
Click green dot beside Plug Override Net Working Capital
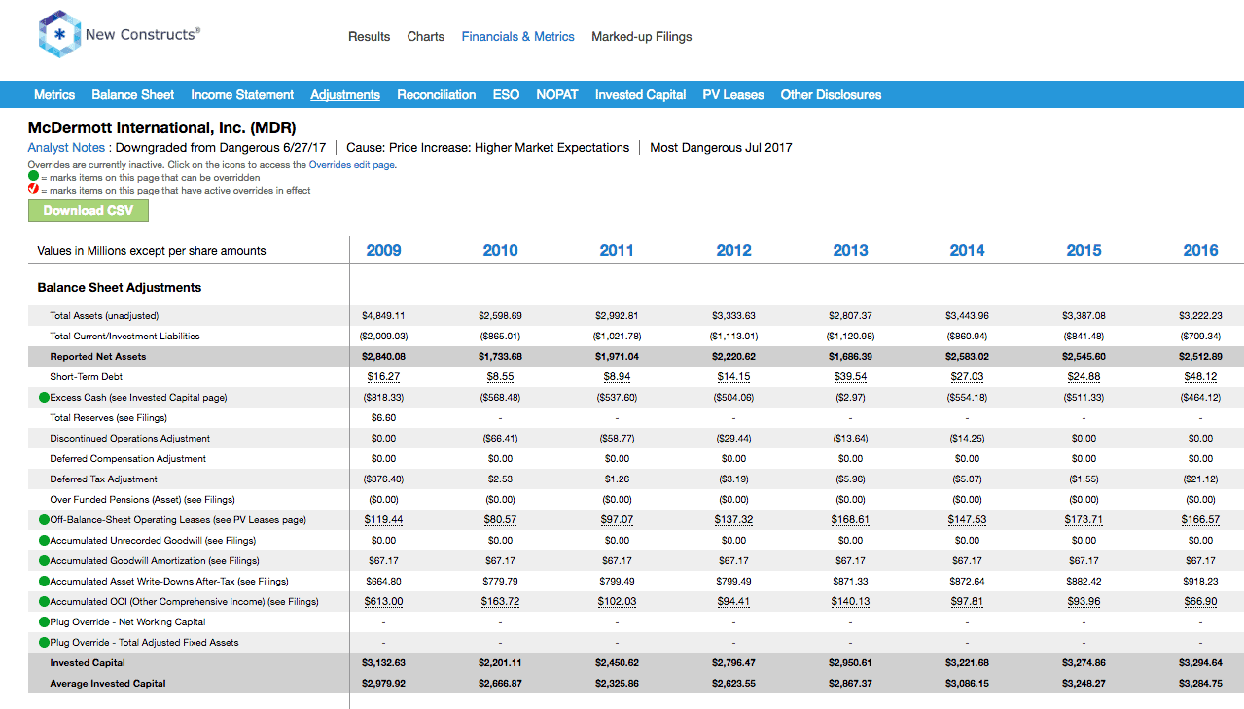coord(44,621)
